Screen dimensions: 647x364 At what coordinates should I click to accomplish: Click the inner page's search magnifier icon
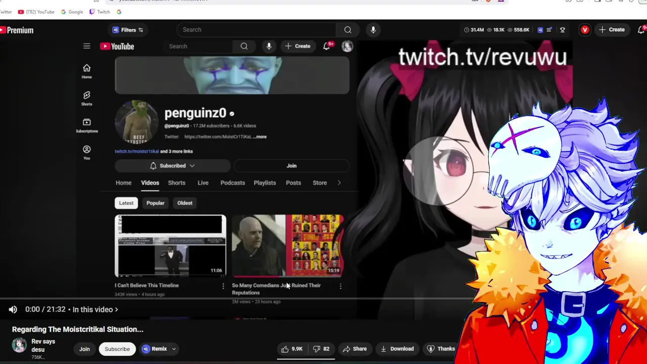244,46
